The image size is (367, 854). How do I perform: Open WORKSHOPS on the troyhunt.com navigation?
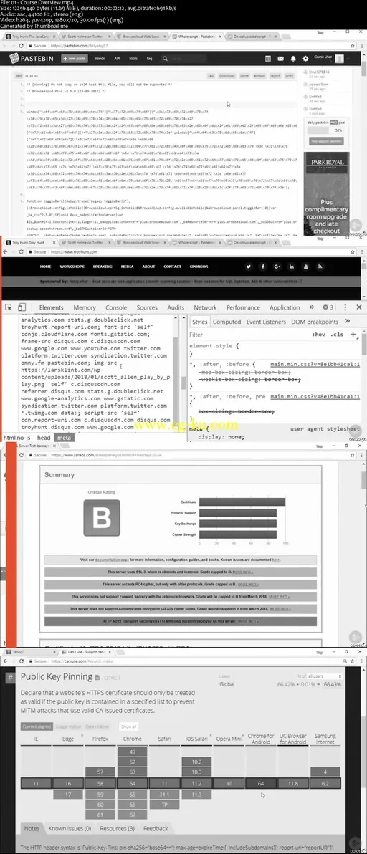click(72, 267)
